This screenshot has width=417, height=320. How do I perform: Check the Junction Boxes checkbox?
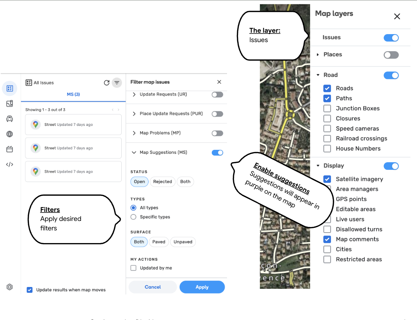tap(327, 108)
